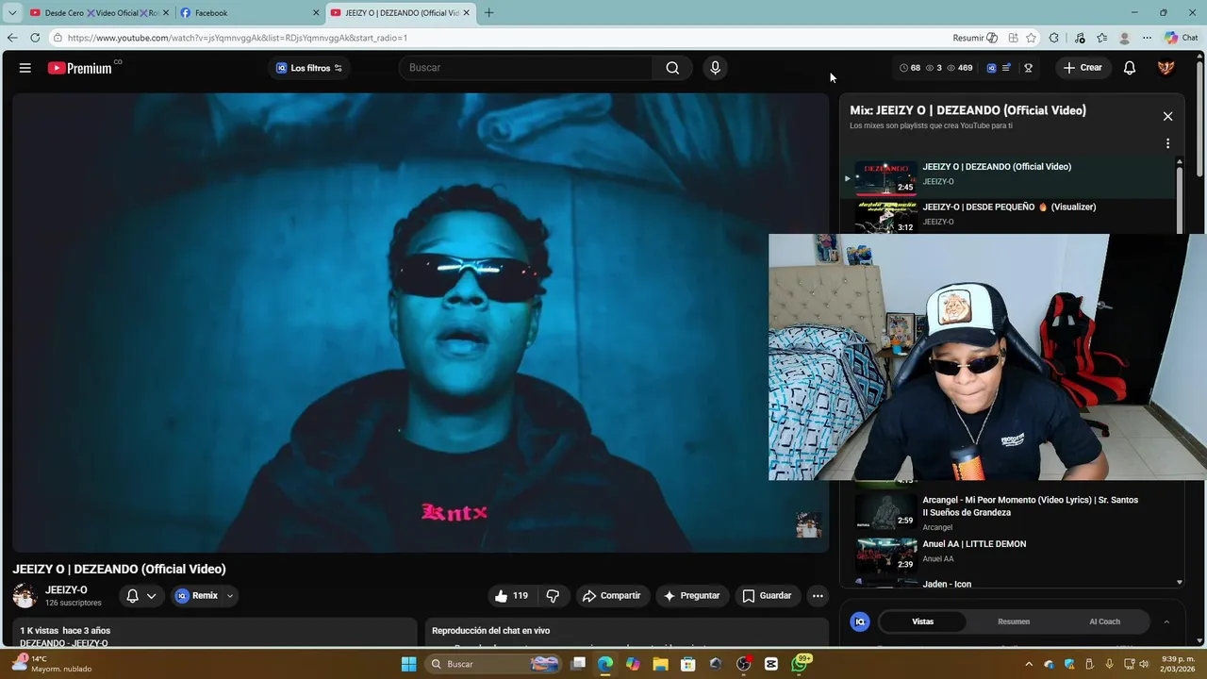
Task: Click the Remix button
Action: (196, 596)
